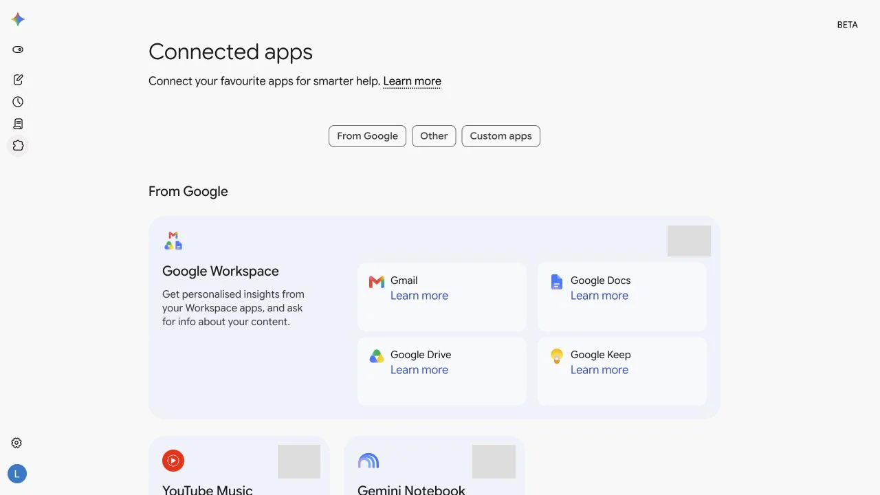Click the Workspace personalised insights description
This screenshot has width=880, height=495.
click(x=233, y=308)
